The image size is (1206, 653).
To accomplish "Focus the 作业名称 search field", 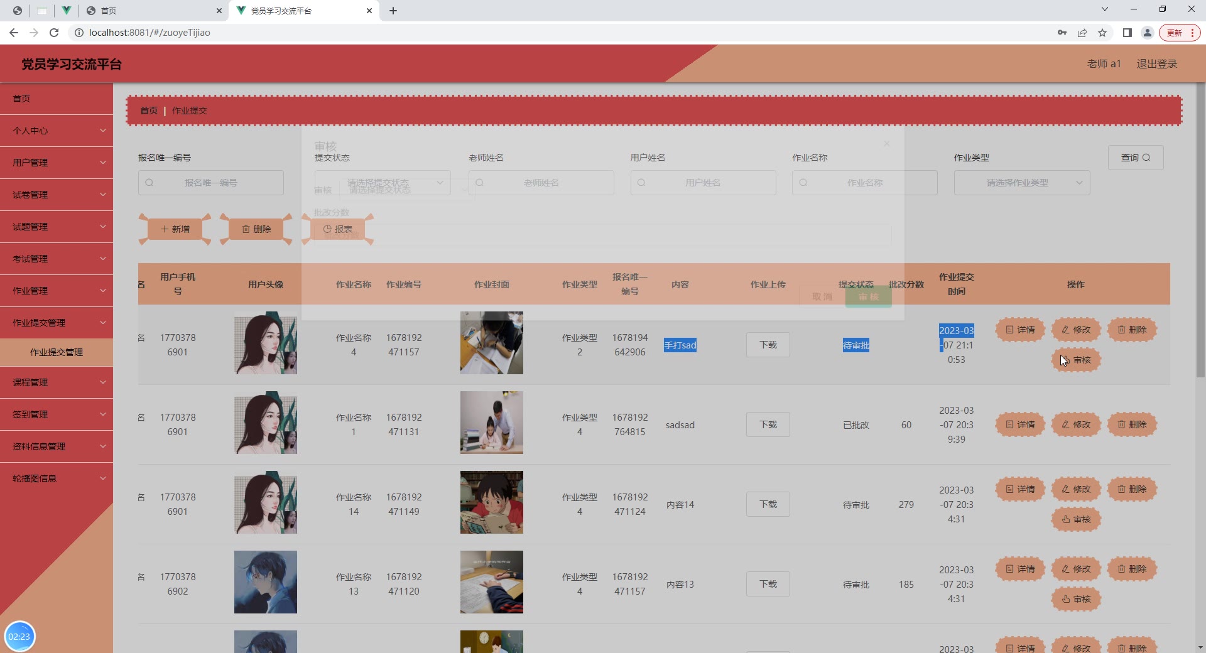I will (x=865, y=183).
